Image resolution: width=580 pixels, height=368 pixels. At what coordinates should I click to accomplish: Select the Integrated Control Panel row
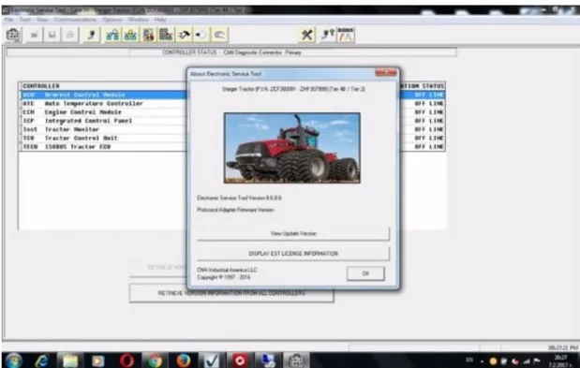point(232,121)
